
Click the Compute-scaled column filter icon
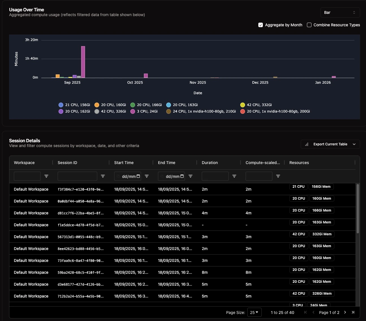coord(278,176)
